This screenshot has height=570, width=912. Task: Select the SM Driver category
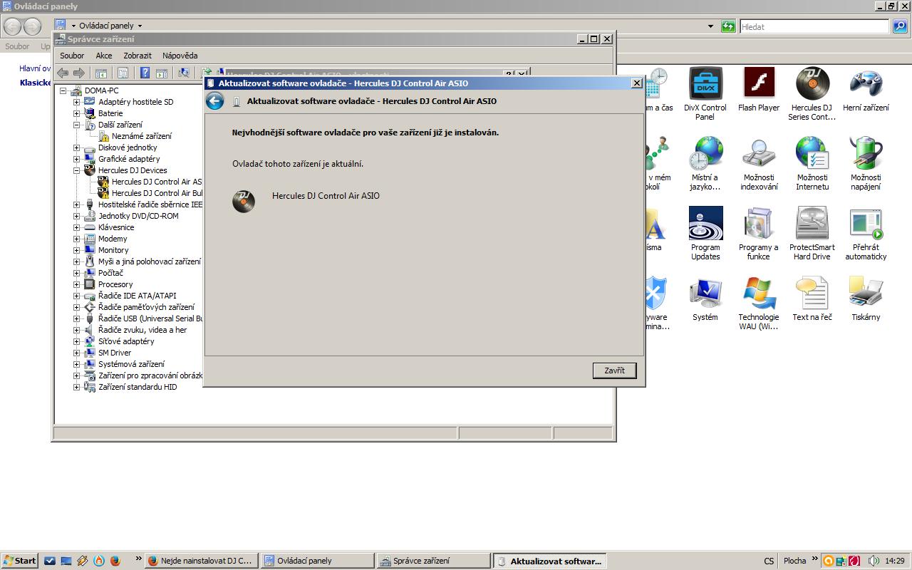pyautogui.click(x=115, y=353)
